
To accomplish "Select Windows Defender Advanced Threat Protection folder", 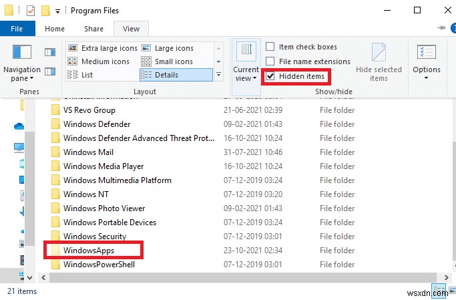I will (x=139, y=138).
